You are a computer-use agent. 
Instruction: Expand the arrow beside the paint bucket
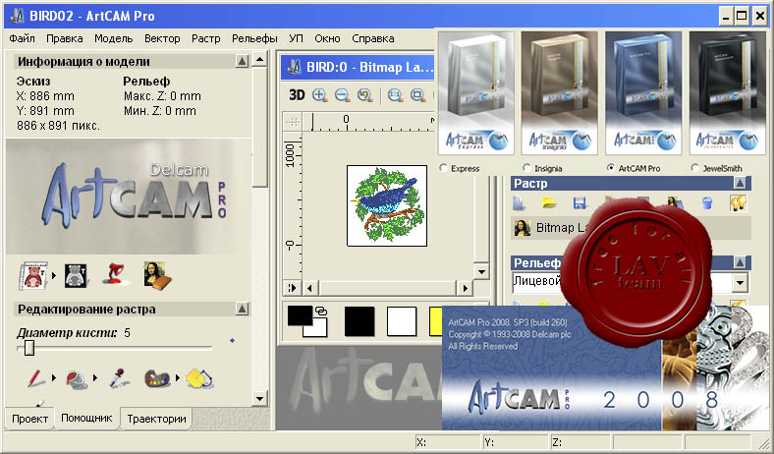94,378
